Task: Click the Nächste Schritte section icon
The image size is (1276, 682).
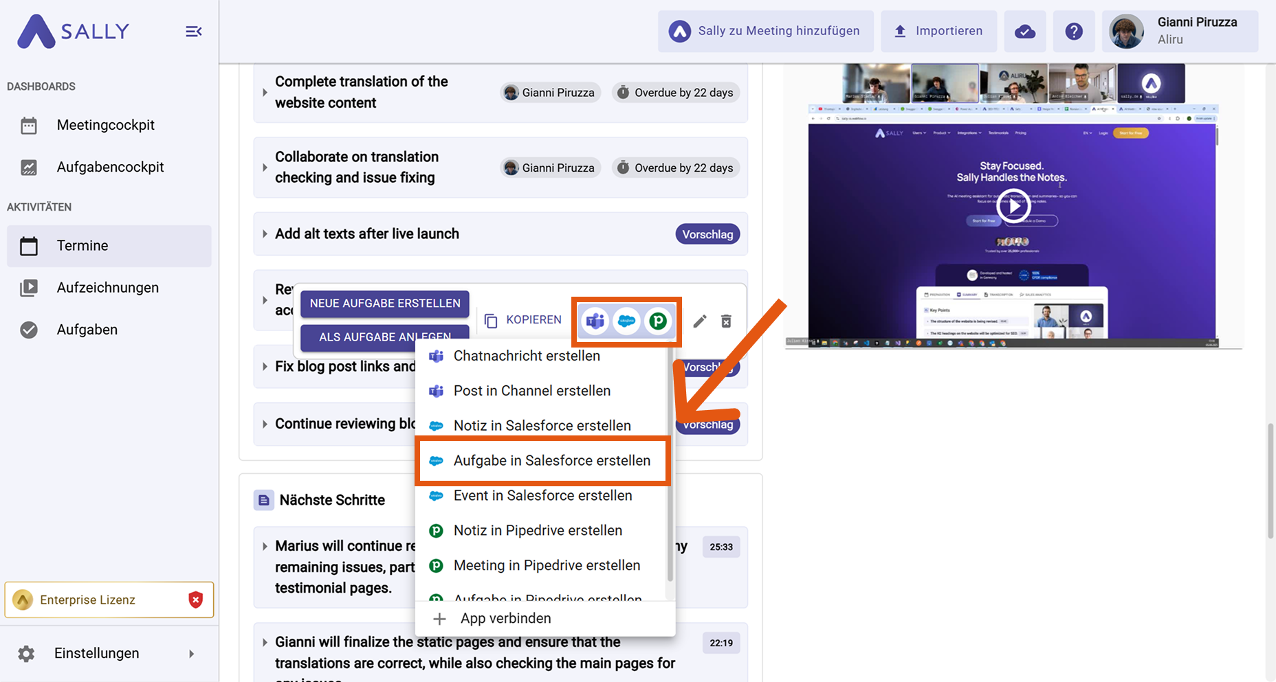Action: pos(264,501)
